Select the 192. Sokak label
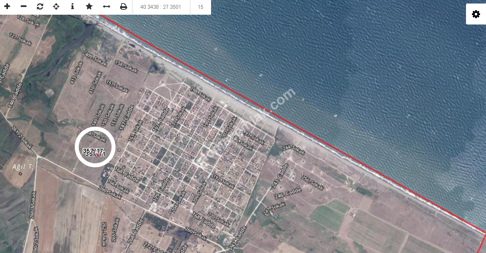486x253 pixels. click(x=223, y=182)
